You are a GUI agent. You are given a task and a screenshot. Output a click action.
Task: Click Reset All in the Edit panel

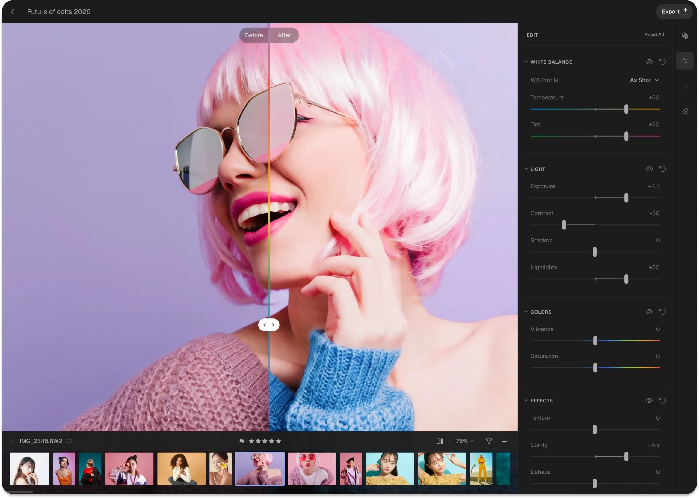click(654, 35)
